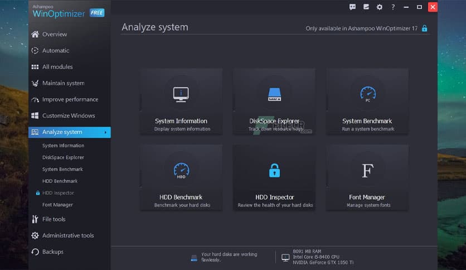This screenshot has width=466, height=270.
Task: Click the Automatic clock icon in sidebar
Action: click(35, 51)
